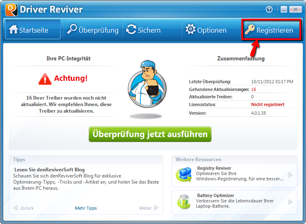Open the Battery Optimizer resource title
The width and height of the screenshot is (306, 224).
[216, 195]
